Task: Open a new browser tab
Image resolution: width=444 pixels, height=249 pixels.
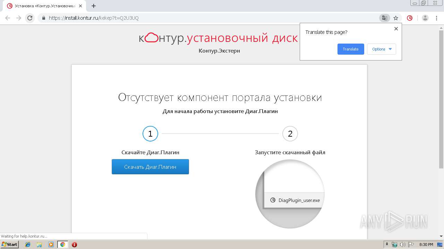Action: [x=94, y=6]
